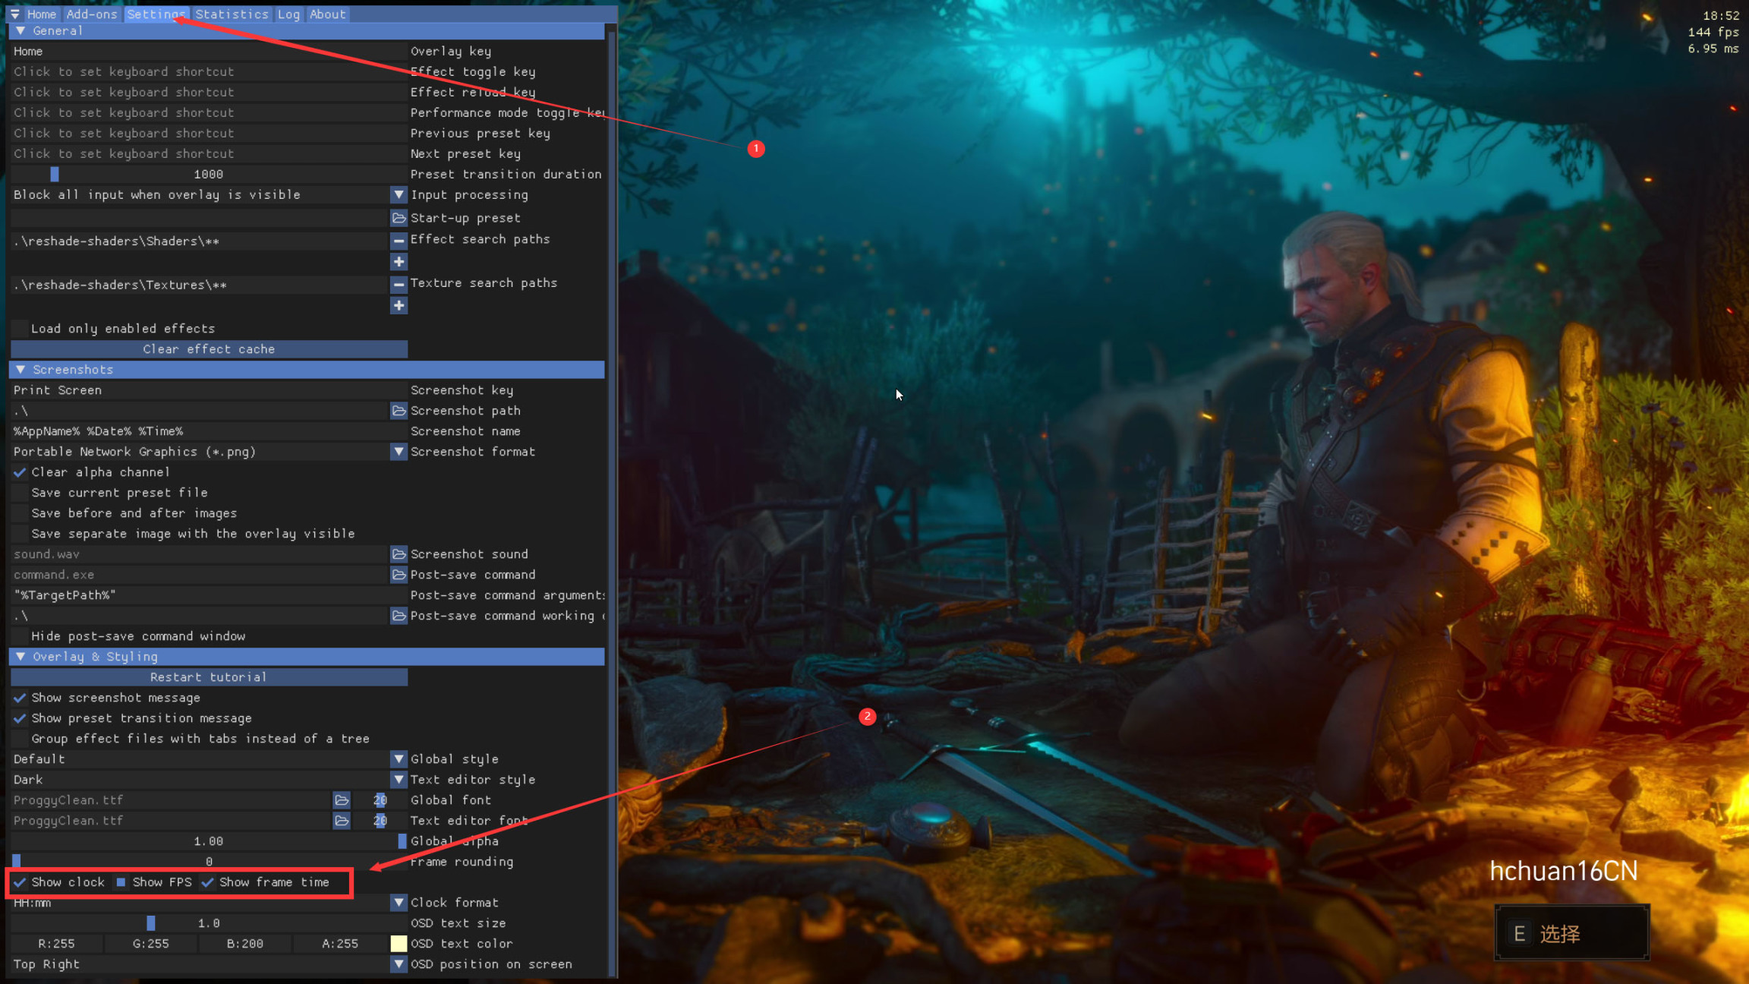Switch to the Statistics tab
Viewport: 1749px width, 984px height.
(x=232, y=14)
